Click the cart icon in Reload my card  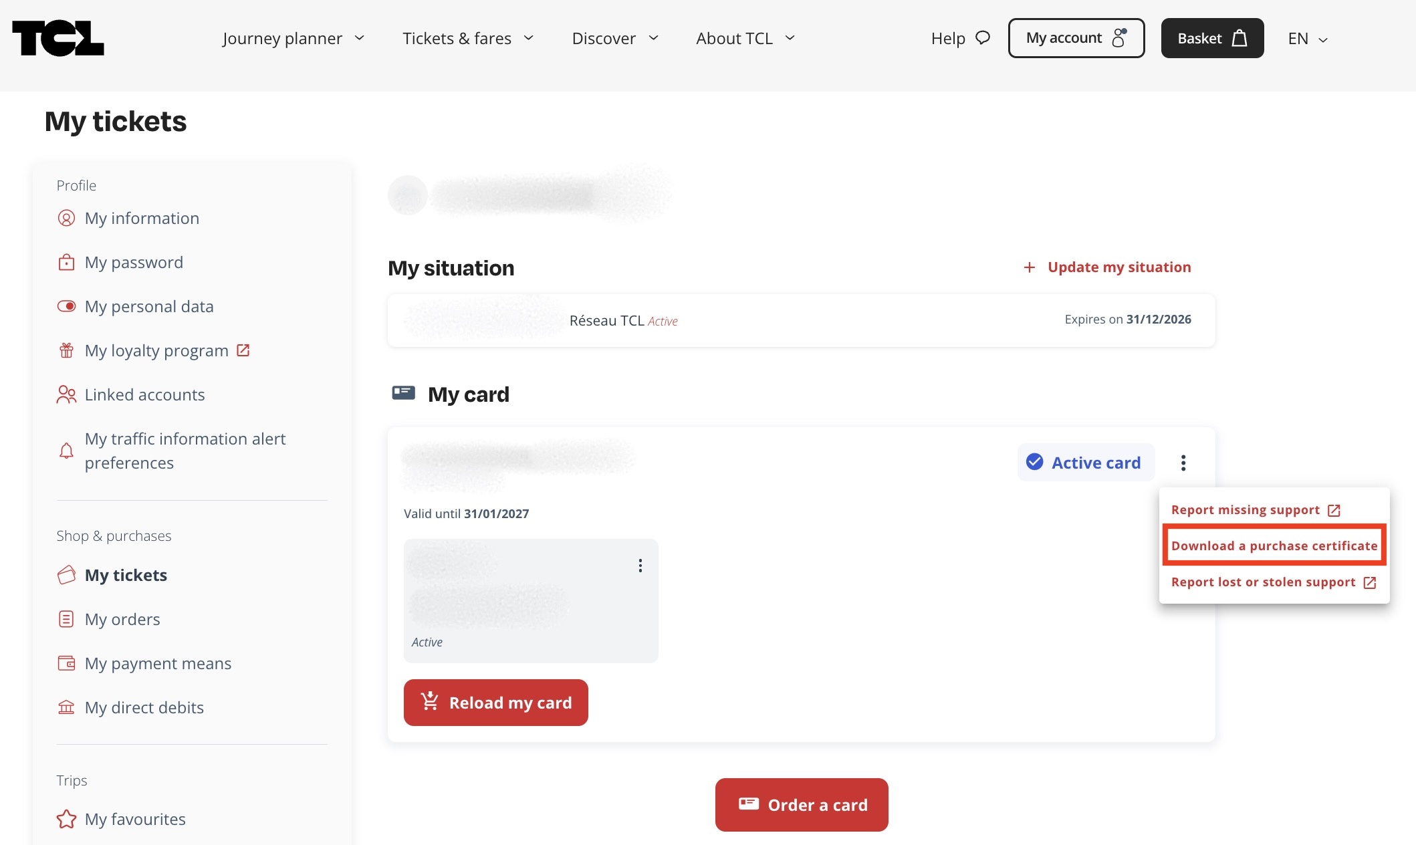(429, 701)
